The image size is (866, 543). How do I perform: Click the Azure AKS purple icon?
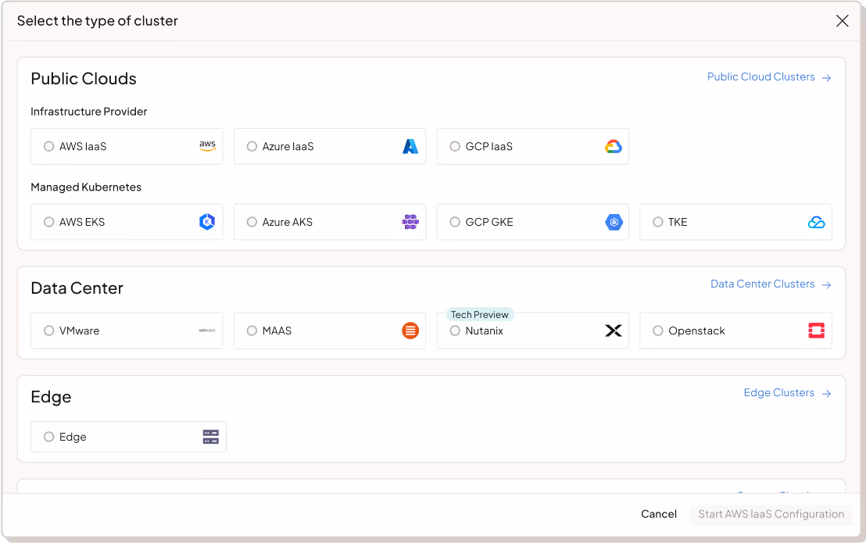pos(410,222)
